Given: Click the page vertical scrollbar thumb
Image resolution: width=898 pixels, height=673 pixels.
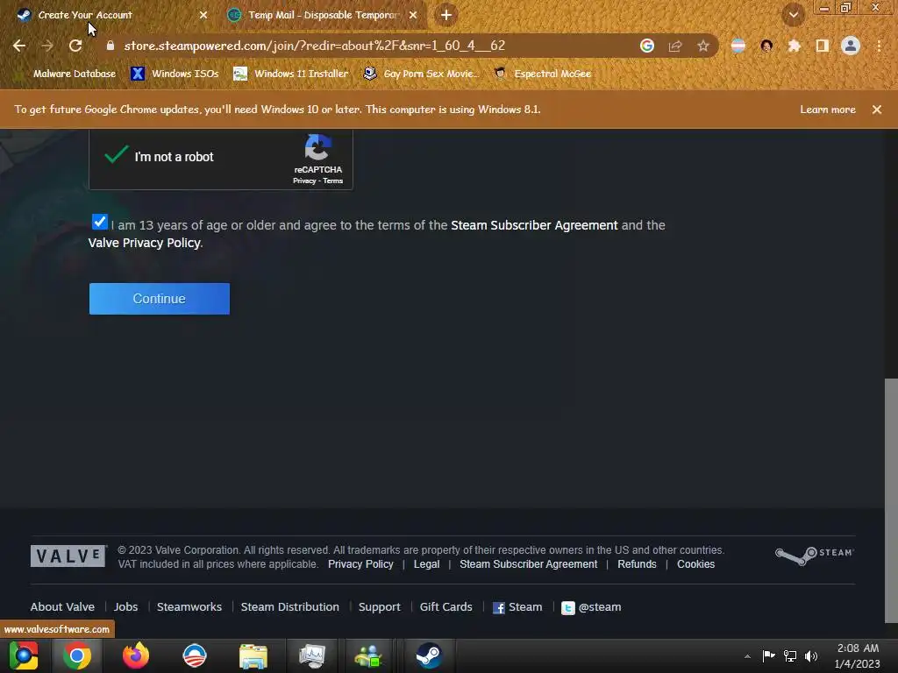Looking at the screenshot, I should click(x=891, y=500).
